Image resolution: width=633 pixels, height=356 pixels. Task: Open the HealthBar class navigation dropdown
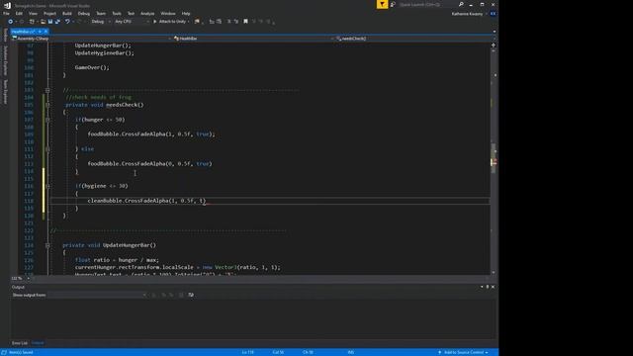254,39
